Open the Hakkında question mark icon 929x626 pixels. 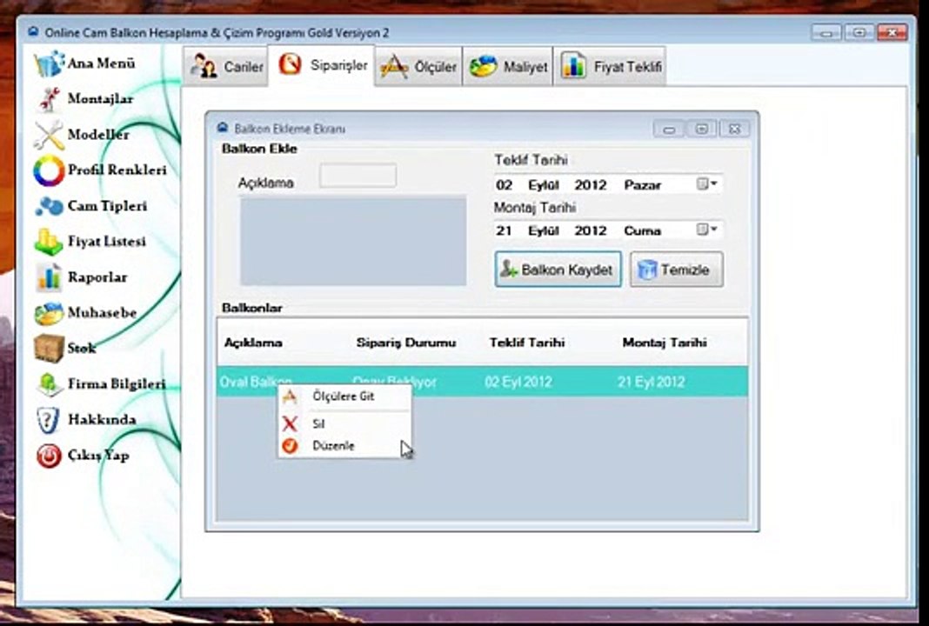49,420
